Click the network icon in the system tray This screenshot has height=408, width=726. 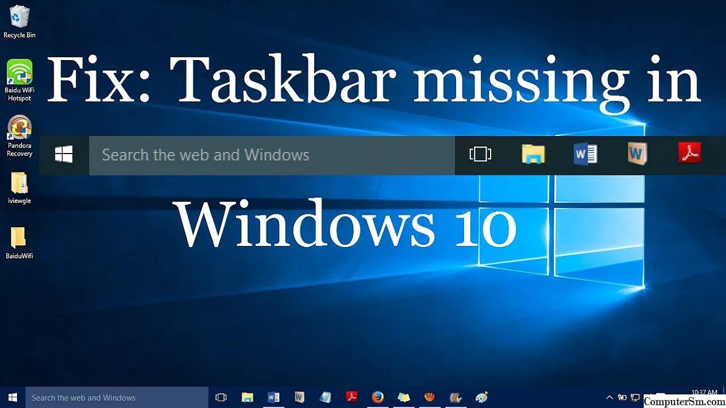point(635,398)
